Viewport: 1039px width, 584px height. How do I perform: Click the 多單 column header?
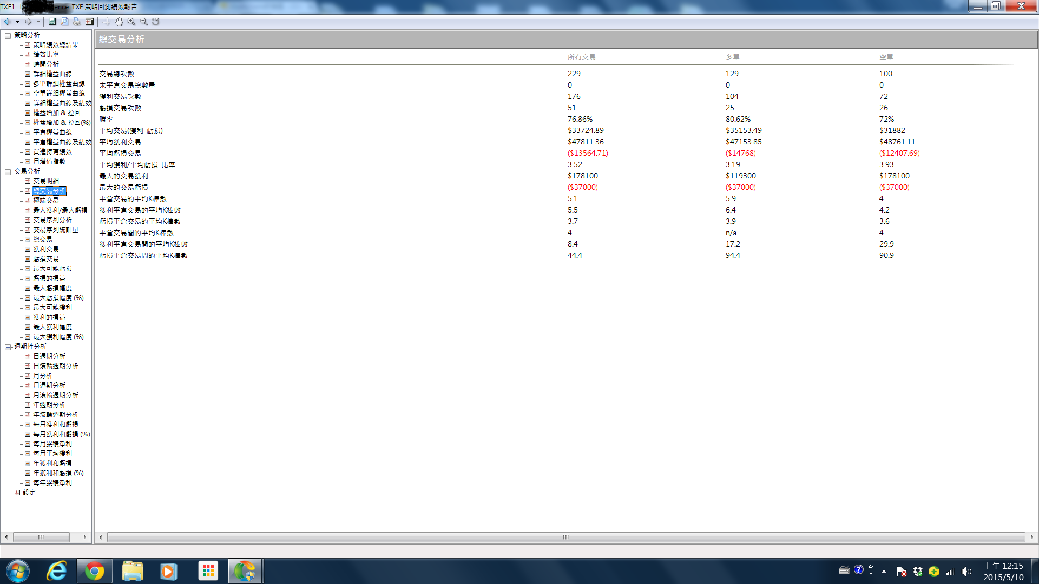tap(732, 57)
